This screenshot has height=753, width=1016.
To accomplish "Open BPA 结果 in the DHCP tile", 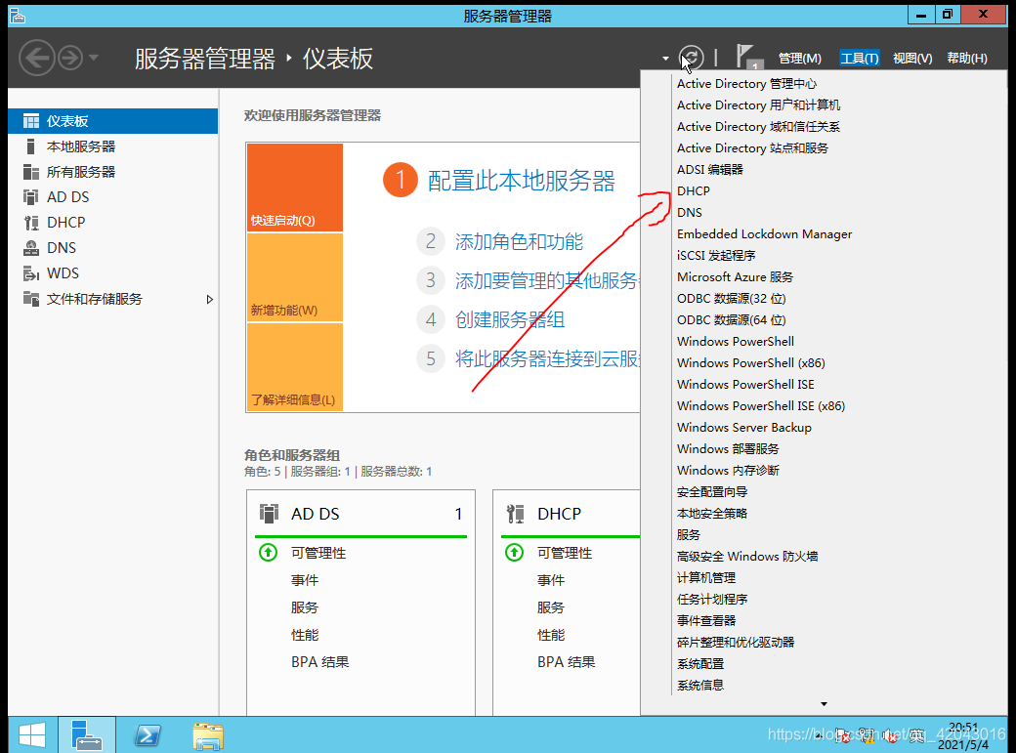I will click(x=567, y=661).
